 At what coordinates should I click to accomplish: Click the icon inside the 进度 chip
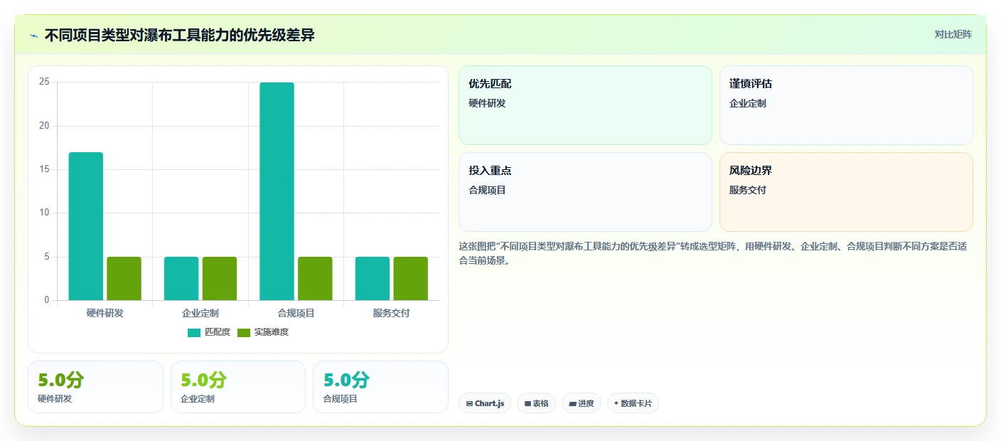pos(572,404)
